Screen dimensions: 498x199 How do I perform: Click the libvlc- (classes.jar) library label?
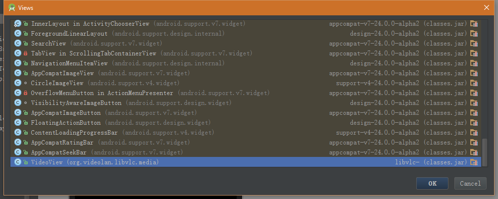(x=431, y=162)
